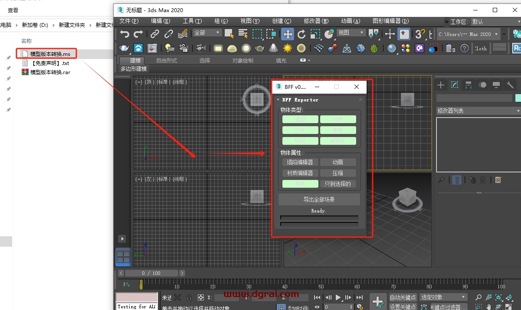
Task: Click the Rendered Frame Window icon
Action: [152, 48]
